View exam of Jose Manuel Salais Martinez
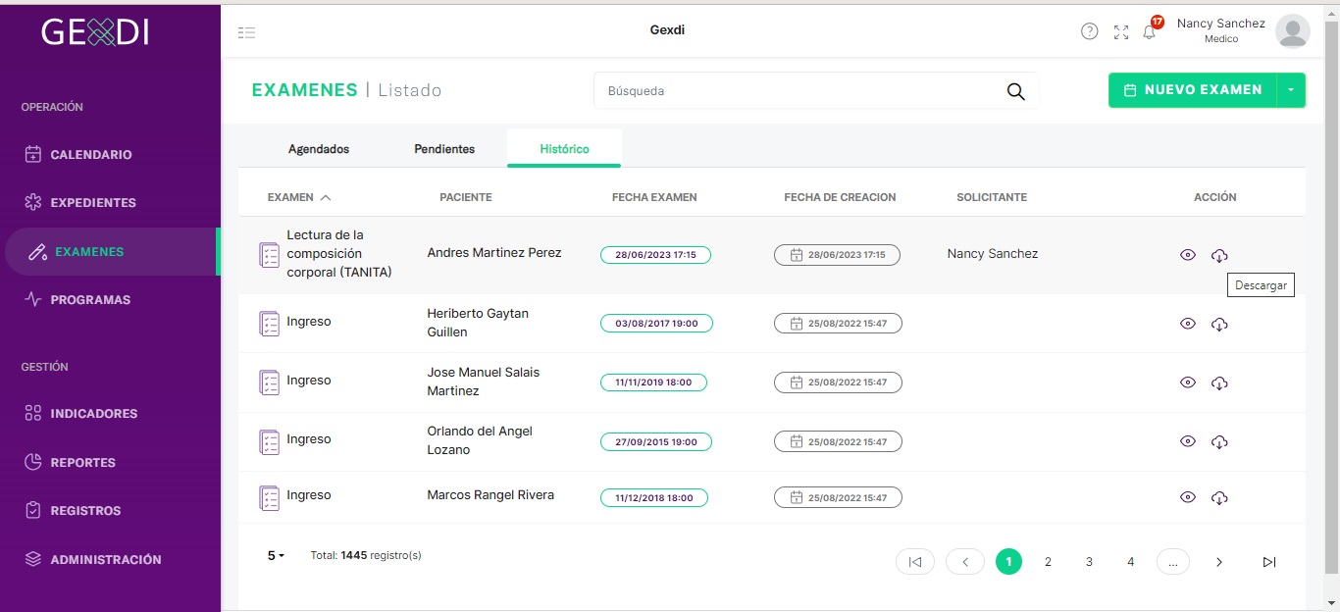Viewport: 1340px width, 612px height. 1188,382
